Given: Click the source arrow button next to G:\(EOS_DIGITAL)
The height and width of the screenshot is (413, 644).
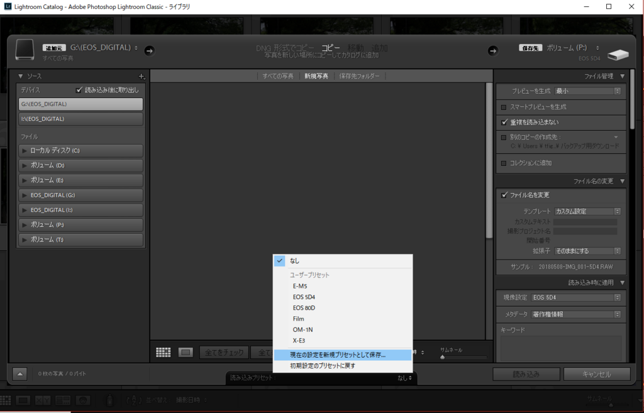Looking at the screenshot, I should pyautogui.click(x=150, y=50).
